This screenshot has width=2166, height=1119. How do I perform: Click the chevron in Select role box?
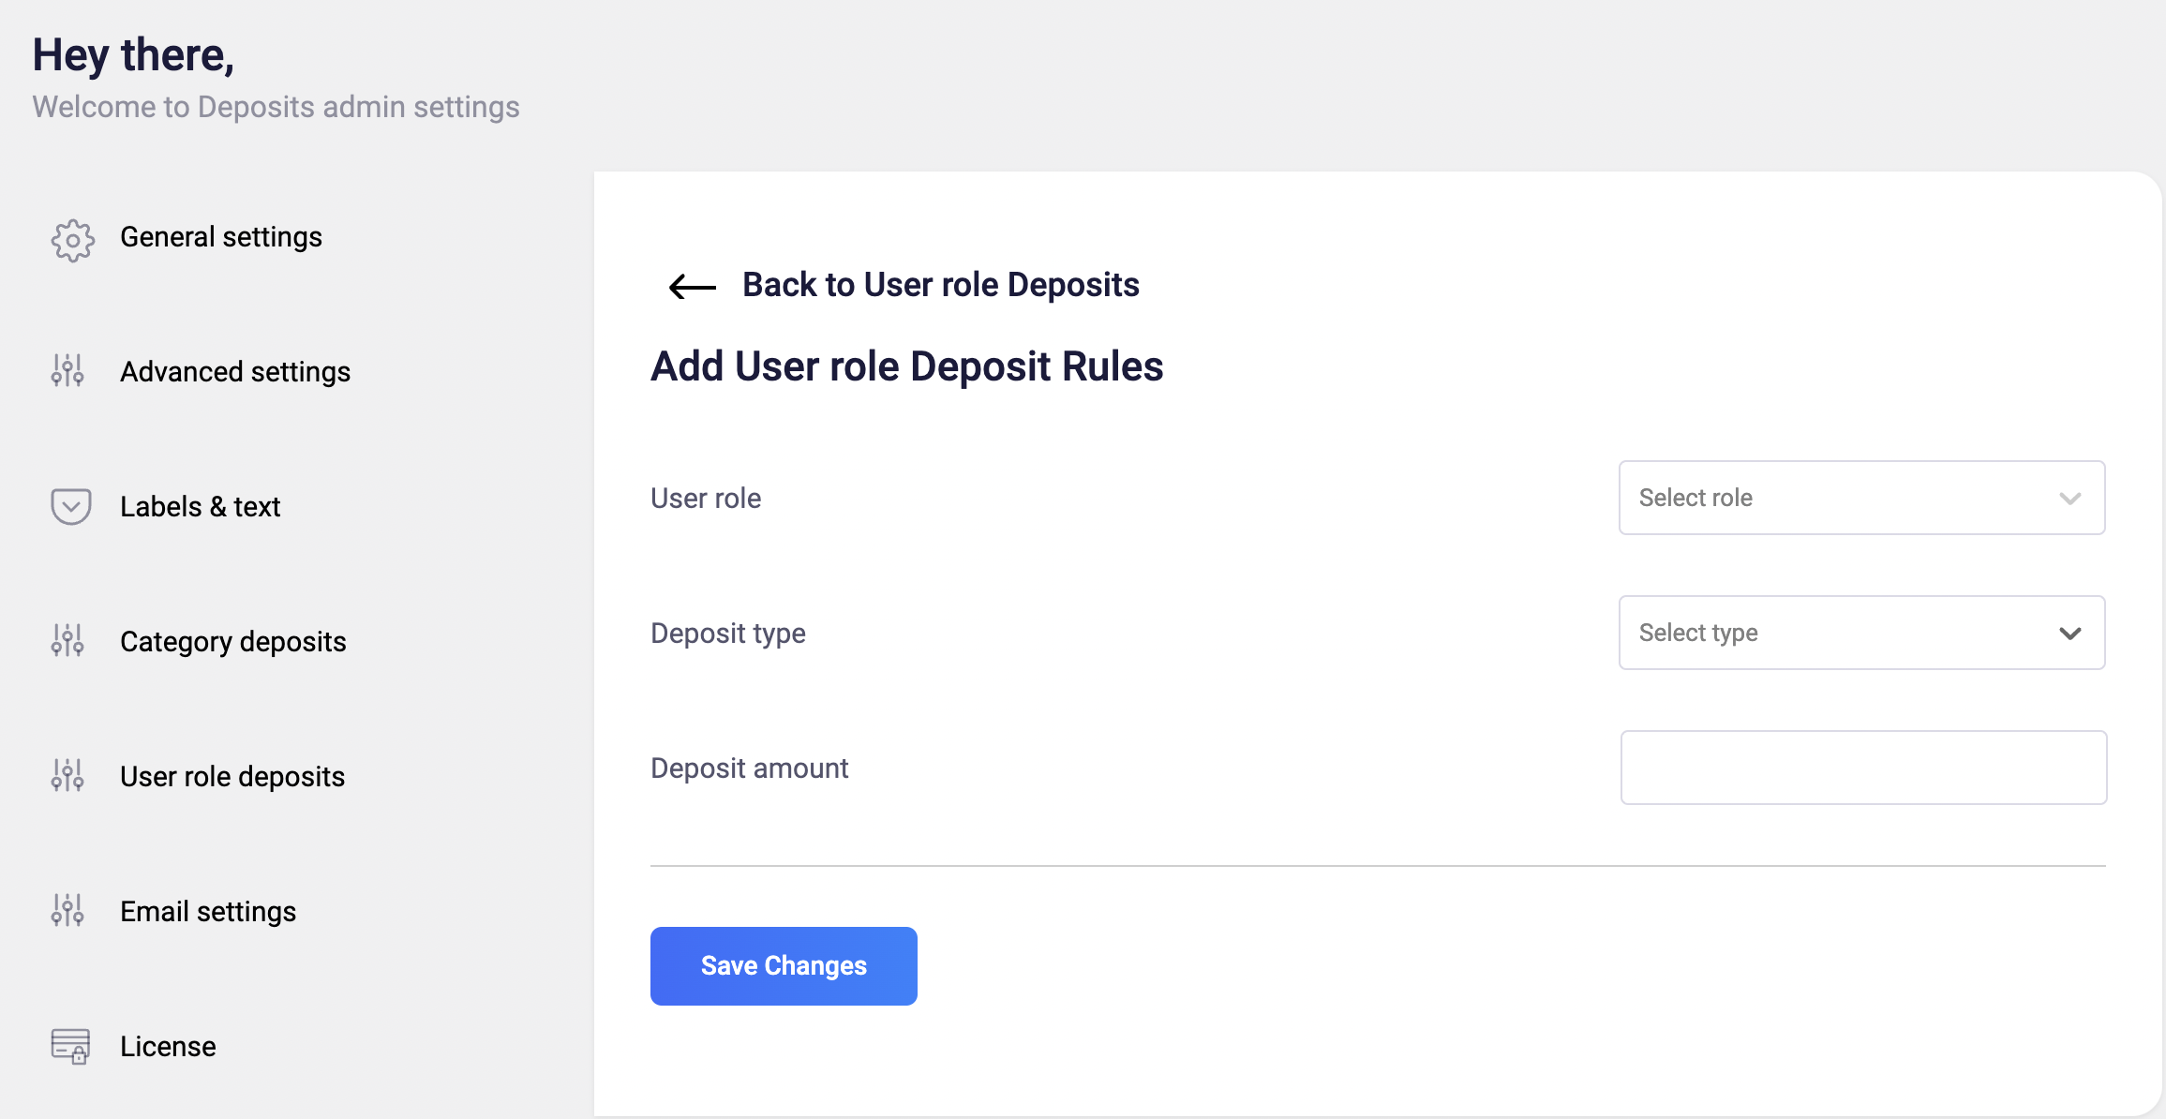(x=2070, y=499)
